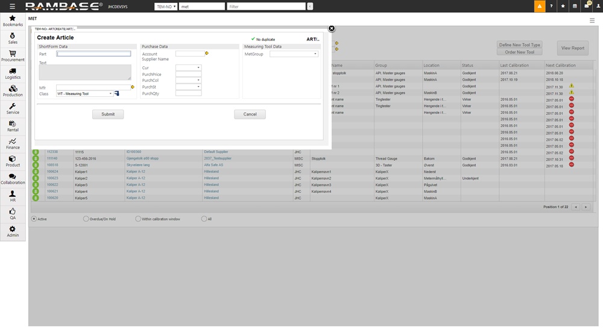Open the Procurement module
Screen dimensions: 603x335
click(13, 56)
